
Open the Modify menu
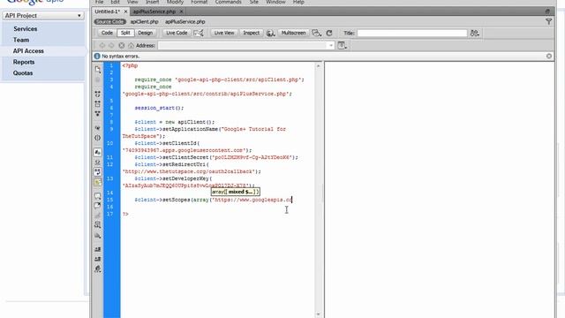[x=175, y=2]
